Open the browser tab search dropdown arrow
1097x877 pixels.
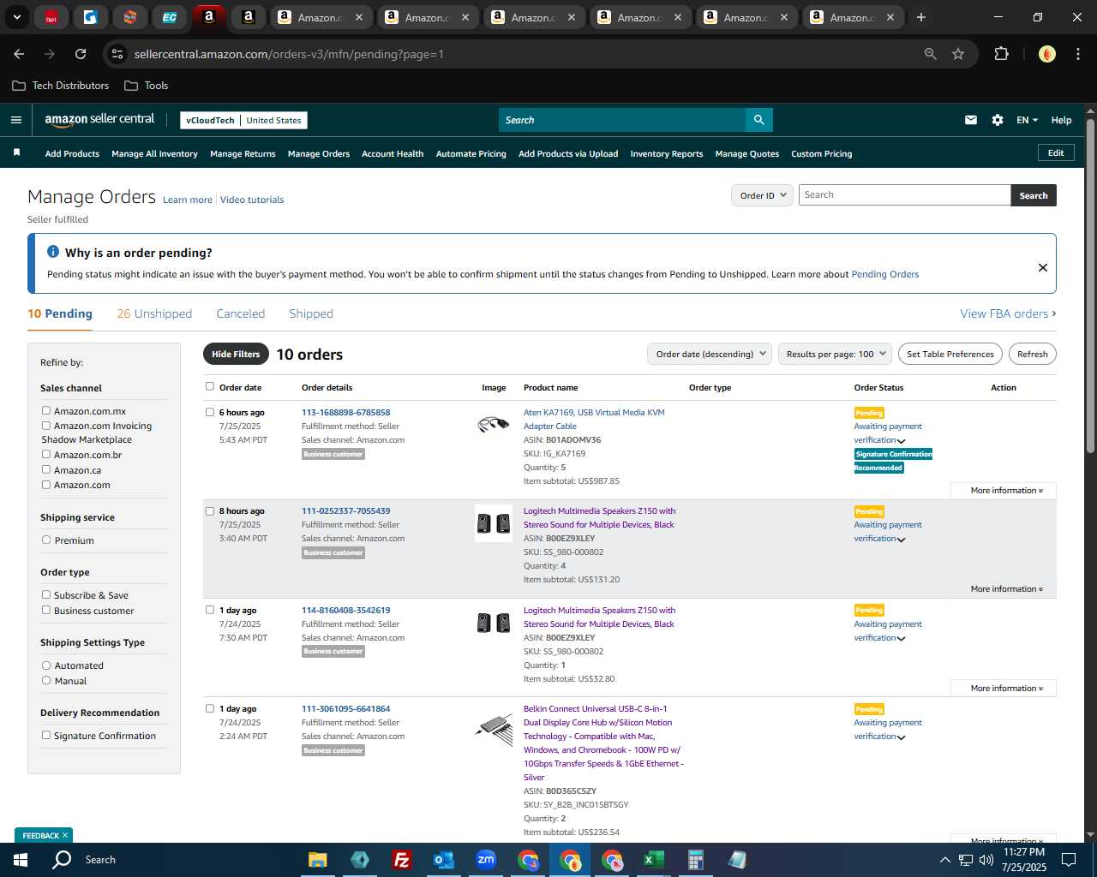(16, 17)
